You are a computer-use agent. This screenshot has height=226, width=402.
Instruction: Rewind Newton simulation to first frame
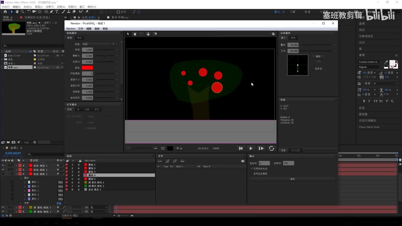(241, 148)
